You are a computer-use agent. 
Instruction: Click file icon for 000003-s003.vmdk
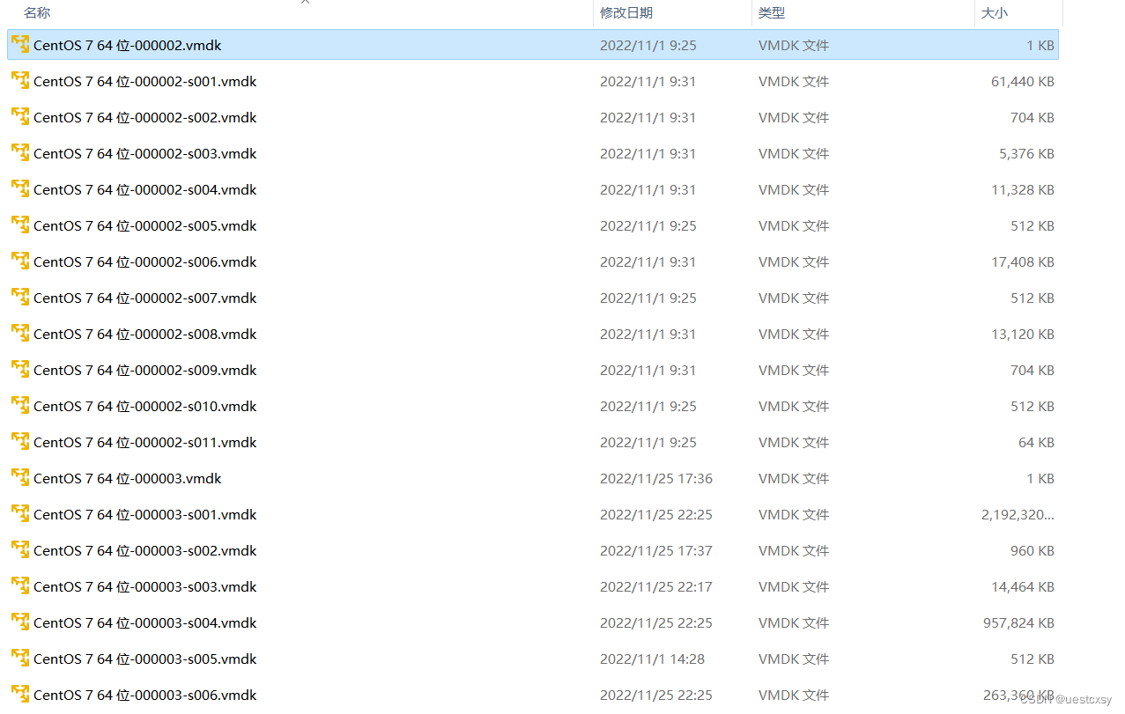click(20, 585)
